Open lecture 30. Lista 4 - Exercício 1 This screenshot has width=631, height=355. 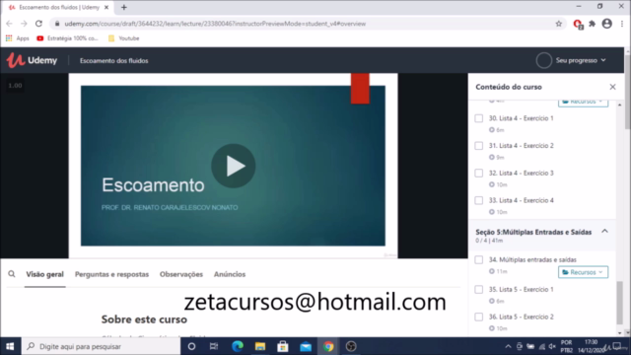[x=522, y=118]
